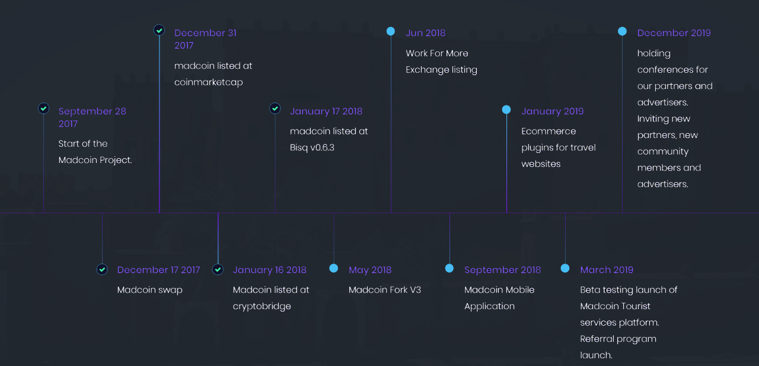Click the 'September 28 2017' date heading
Image resolution: width=759 pixels, height=366 pixels.
coord(93,117)
